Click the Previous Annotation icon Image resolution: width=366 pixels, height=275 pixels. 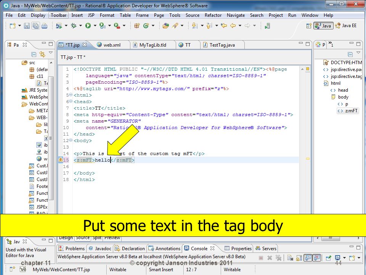[209, 26]
